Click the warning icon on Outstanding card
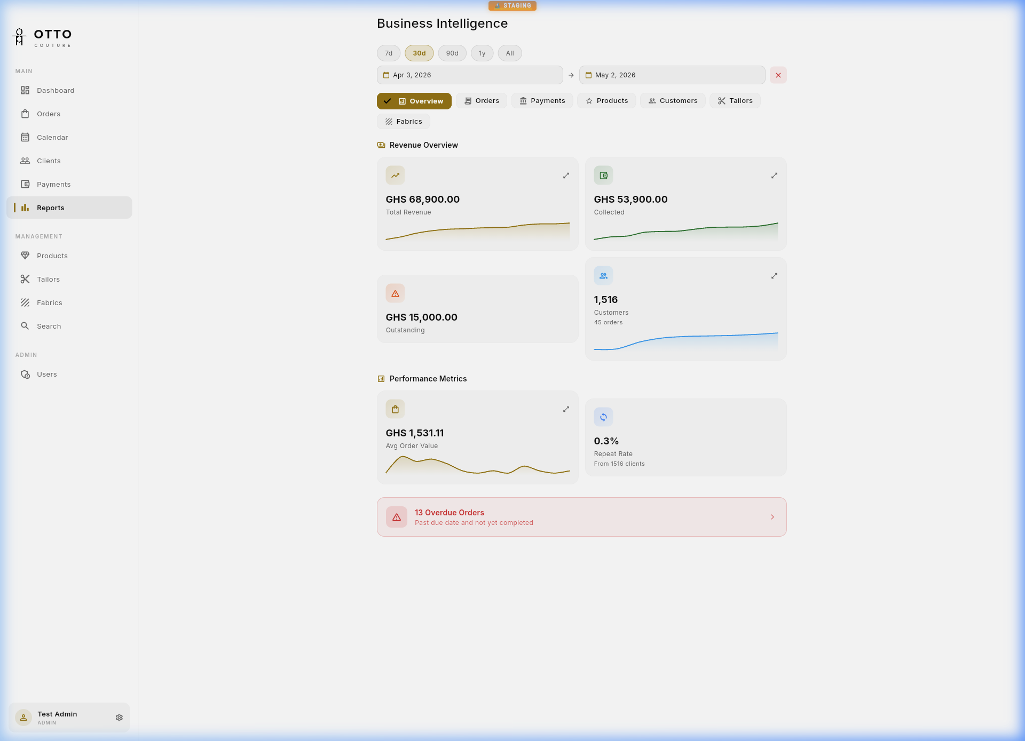Viewport: 1025px width, 741px height. coord(395,293)
